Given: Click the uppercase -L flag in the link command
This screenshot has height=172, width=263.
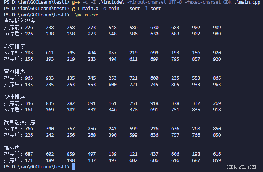Looking at the screenshot, I should (124, 9).
